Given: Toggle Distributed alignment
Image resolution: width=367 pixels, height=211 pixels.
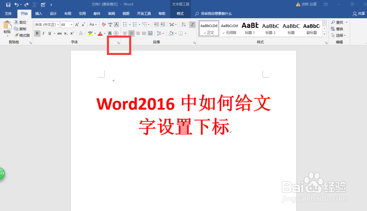Looking at the screenshot, I should point(150,33).
